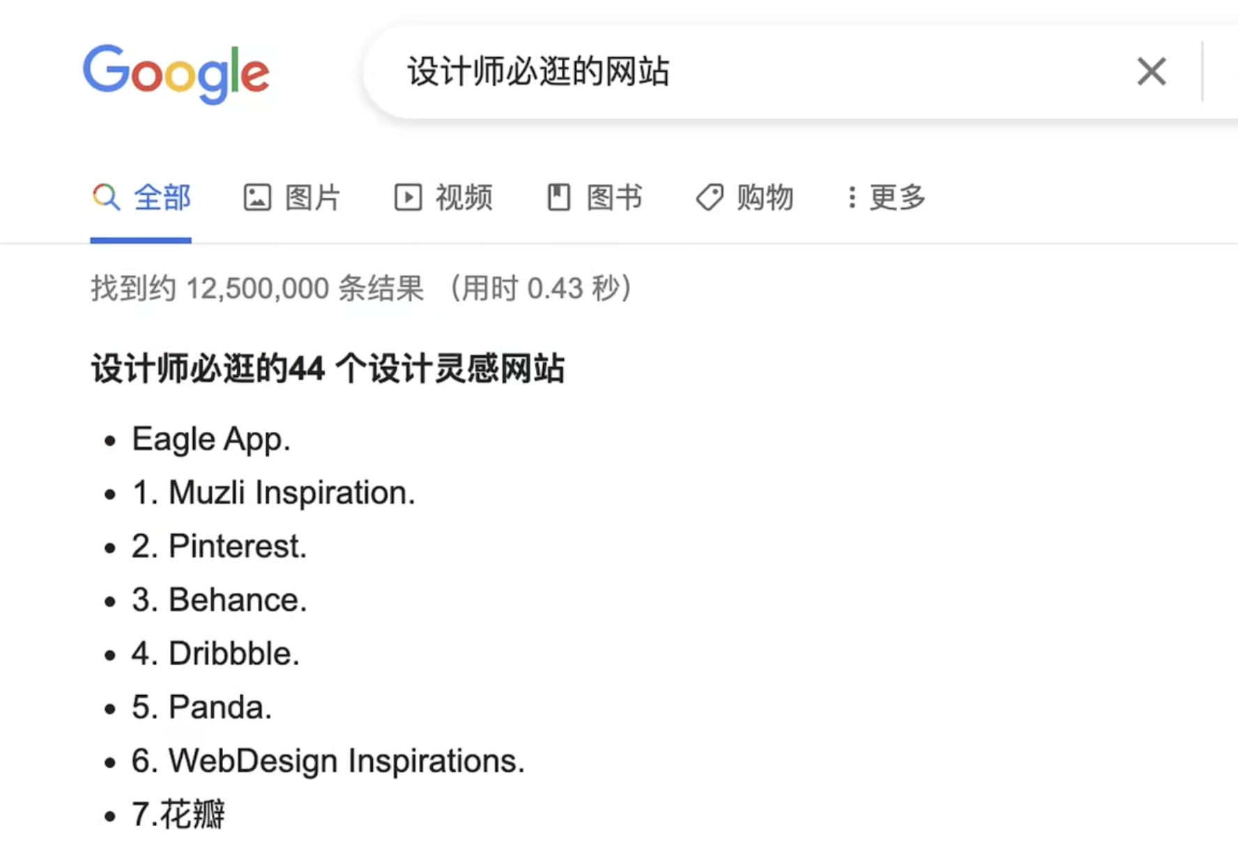
Task: Open the 图书 tab
Action: (594, 198)
